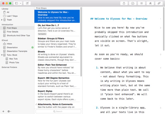
Task: Click the Finer Details document icon
Action: tap(4, 32)
